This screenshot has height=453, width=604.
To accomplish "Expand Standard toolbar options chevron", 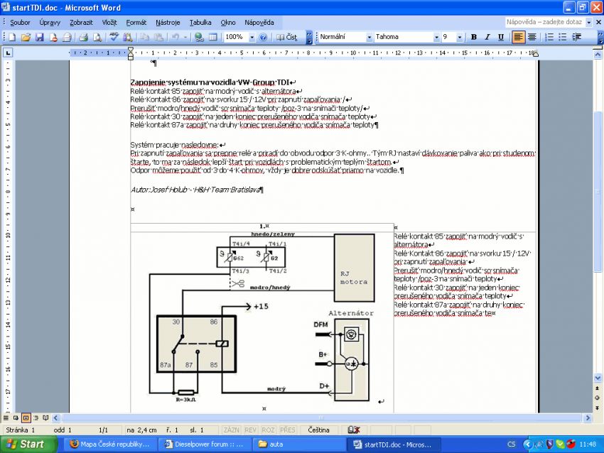I will click(309, 38).
